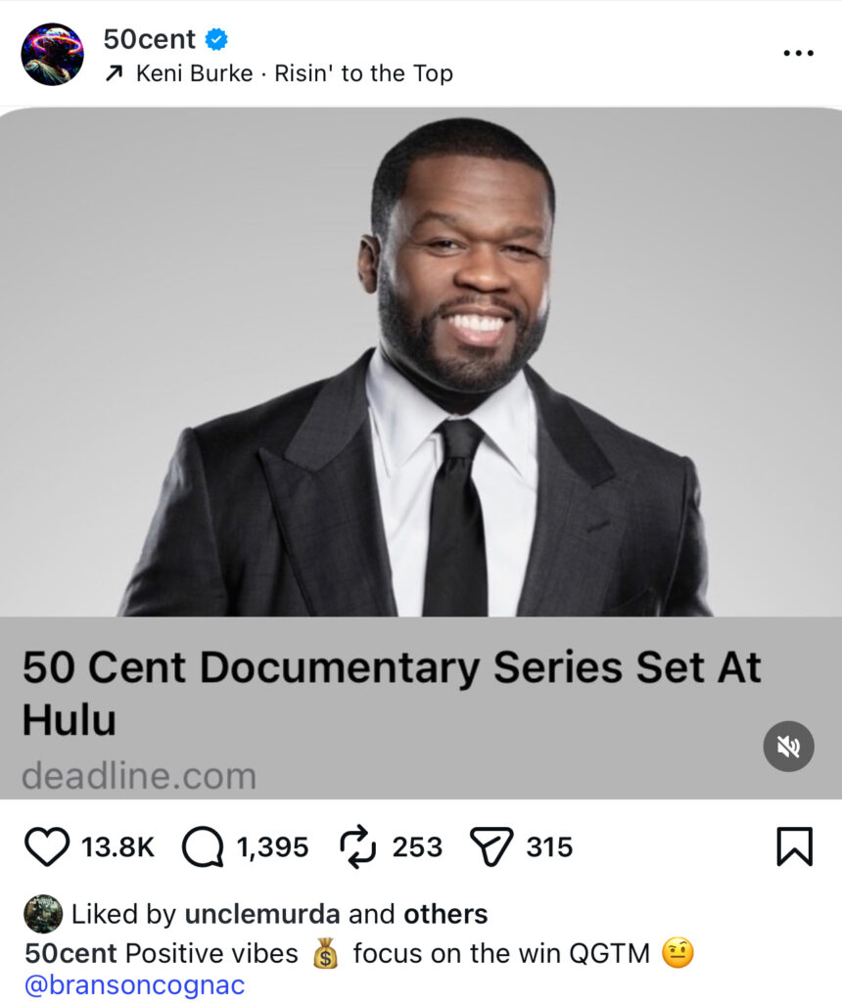Open 50cent profile picture avatar
The image size is (842, 1002).
[53, 55]
